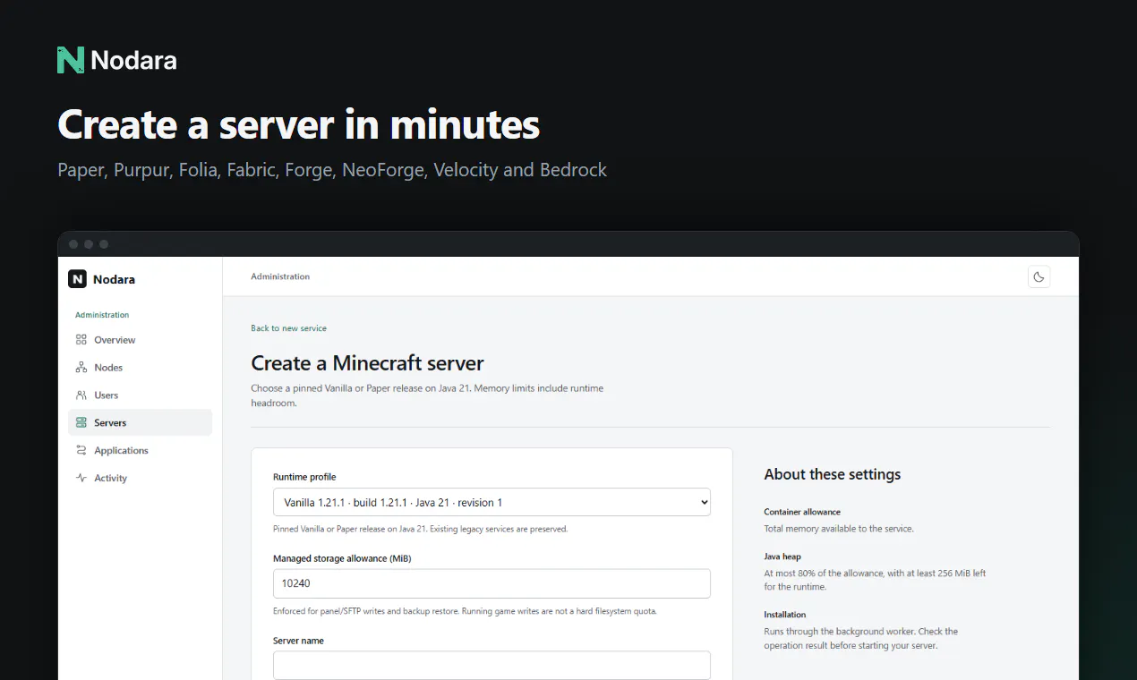The image size is (1137, 680).
Task: Click the Server name label
Action: tap(298, 641)
